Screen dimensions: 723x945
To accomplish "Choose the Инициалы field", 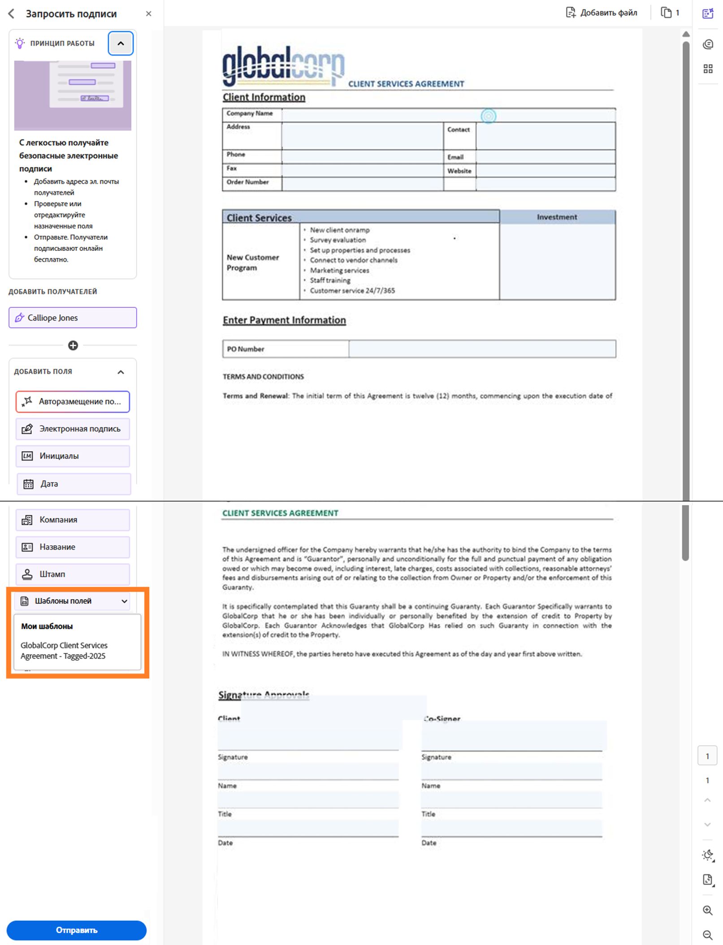I will (73, 456).
